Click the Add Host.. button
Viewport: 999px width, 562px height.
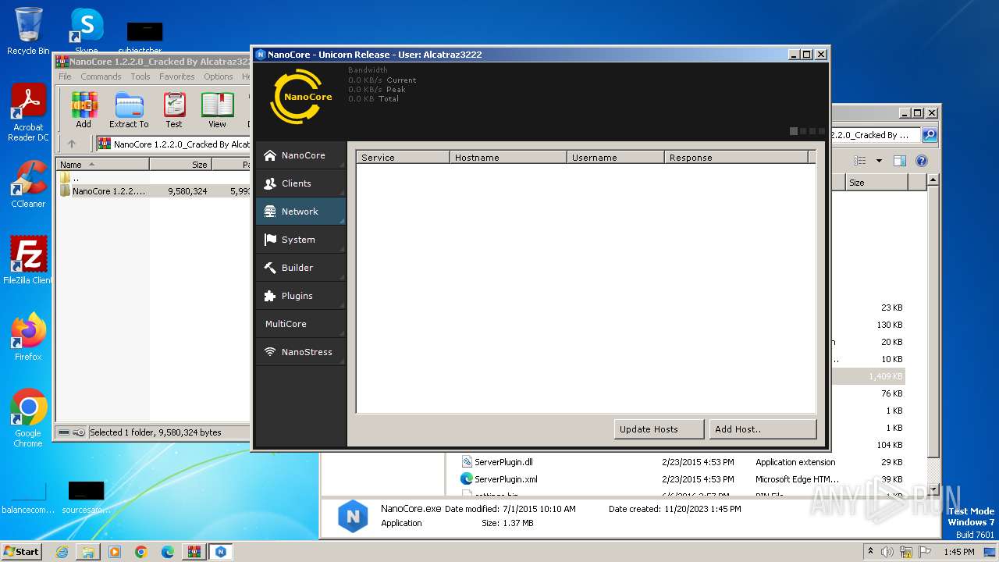[763, 429]
